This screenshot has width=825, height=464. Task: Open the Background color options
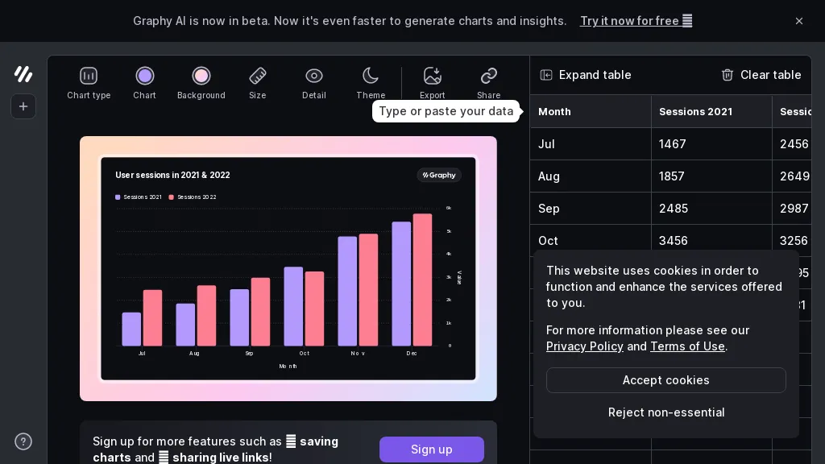click(x=201, y=77)
